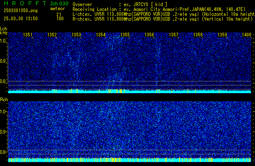This screenshot has width=255, height=166.
Task: Click the Receiving Location line
Action: pos(159,9)
